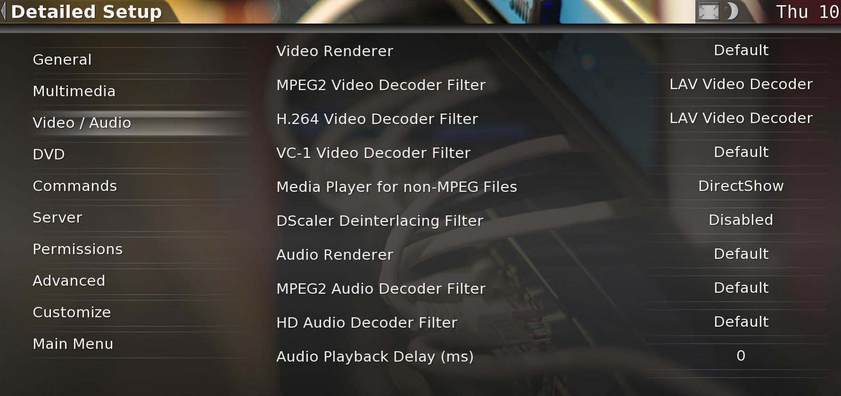This screenshot has height=396, width=841.
Task: Toggle DScaler Deinterlacing Filter Disabled value
Action: point(741,220)
